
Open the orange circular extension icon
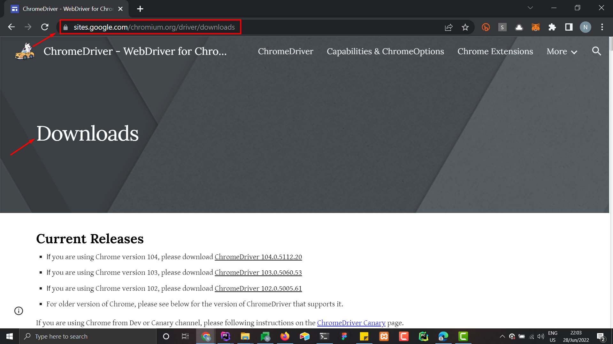click(486, 27)
